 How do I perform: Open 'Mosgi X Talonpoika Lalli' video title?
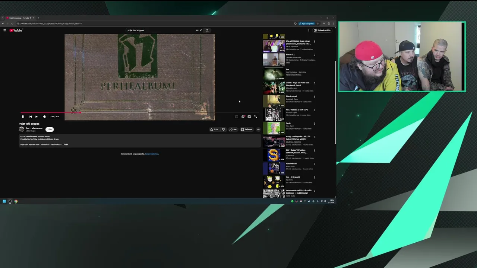click(x=298, y=138)
